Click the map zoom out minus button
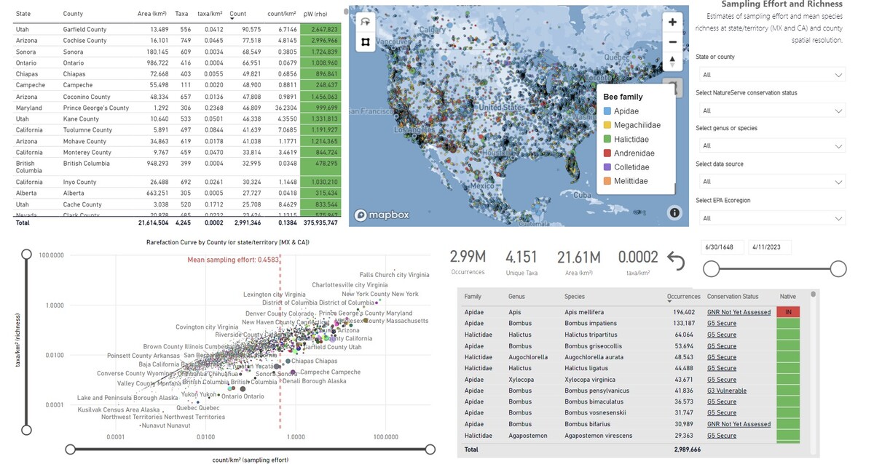Screen dimensions: 874x464 click(672, 41)
